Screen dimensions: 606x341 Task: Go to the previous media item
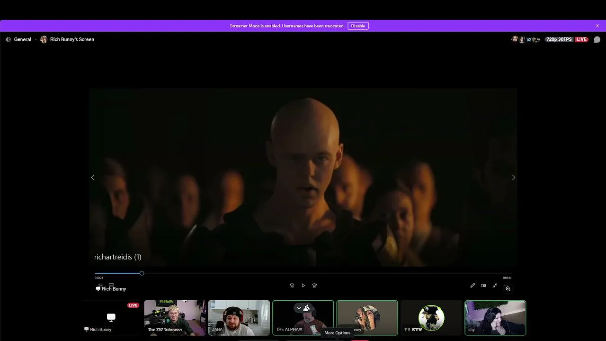click(93, 178)
